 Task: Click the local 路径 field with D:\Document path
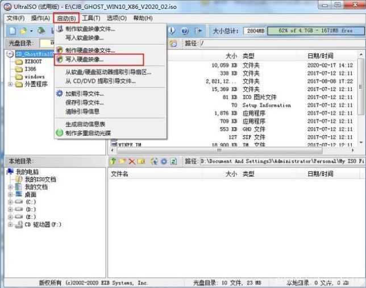pyautogui.click(x=282, y=161)
